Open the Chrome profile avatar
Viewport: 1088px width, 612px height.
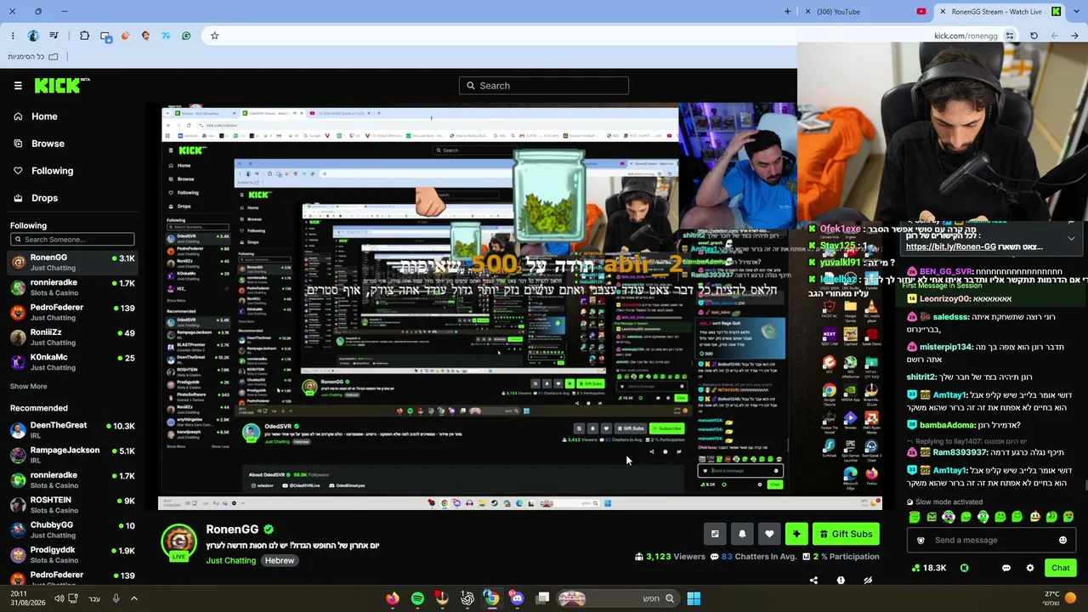coord(33,36)
